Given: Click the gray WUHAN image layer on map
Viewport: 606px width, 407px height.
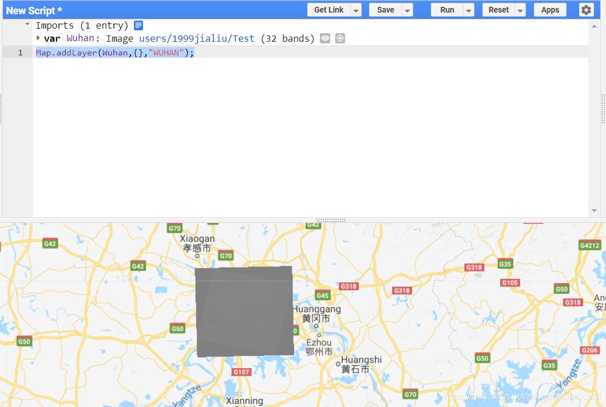Looking at the screenshot, I should [x=245, y=310].
